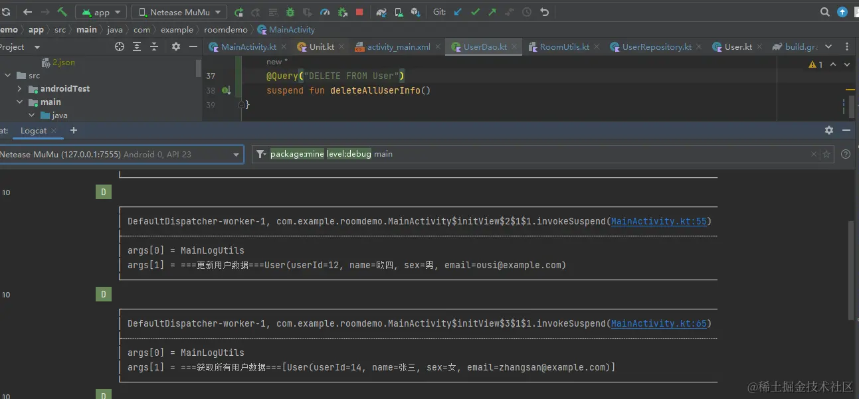Open the SDK Manager icon
The image size is (859, 399).
[x=416, y=12]
